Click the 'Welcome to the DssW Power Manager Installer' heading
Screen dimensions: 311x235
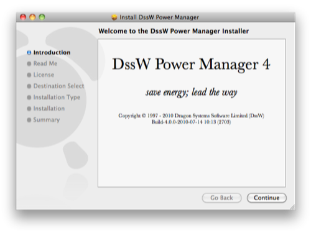tap(174, 31)
